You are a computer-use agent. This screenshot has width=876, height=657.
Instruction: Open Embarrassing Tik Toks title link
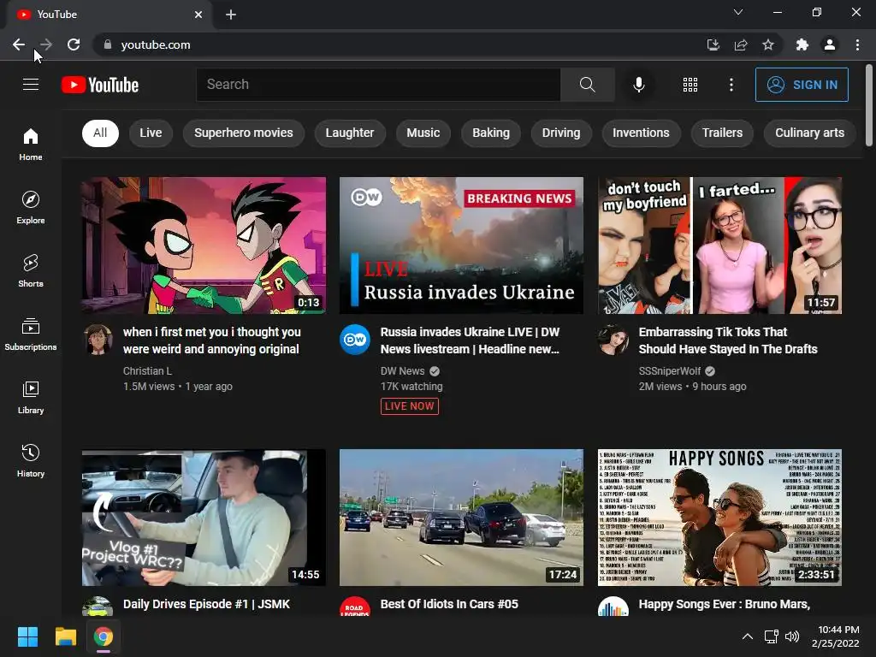coord(728,340)
